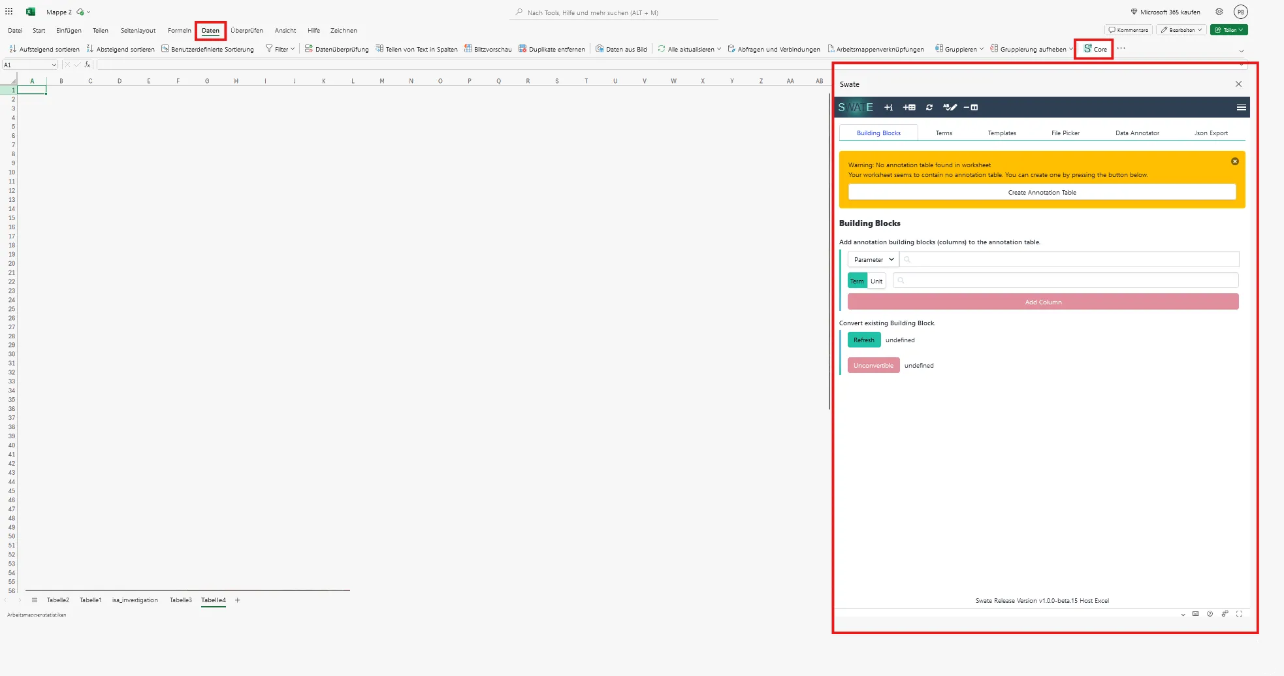Open the isa_investigation worksheet tab
Screen dimensions: 1284x676
135,600
